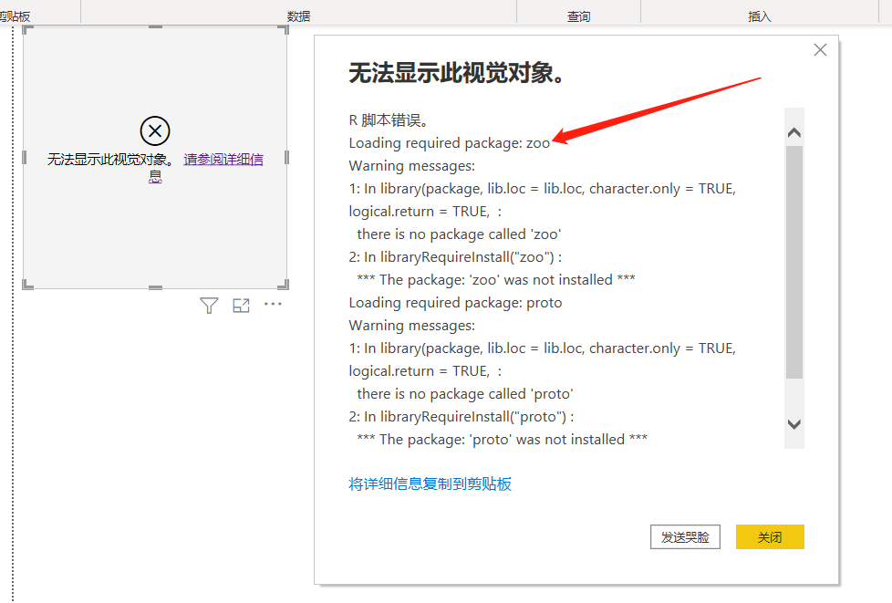Click 'libraryRequireInstall("proto")' line

462,416
